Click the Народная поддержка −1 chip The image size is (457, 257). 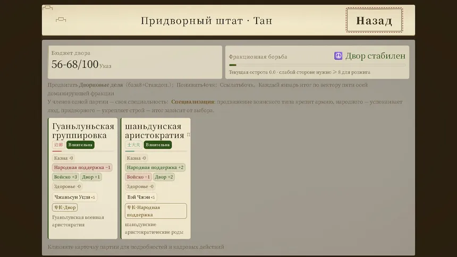pos(82,168)
